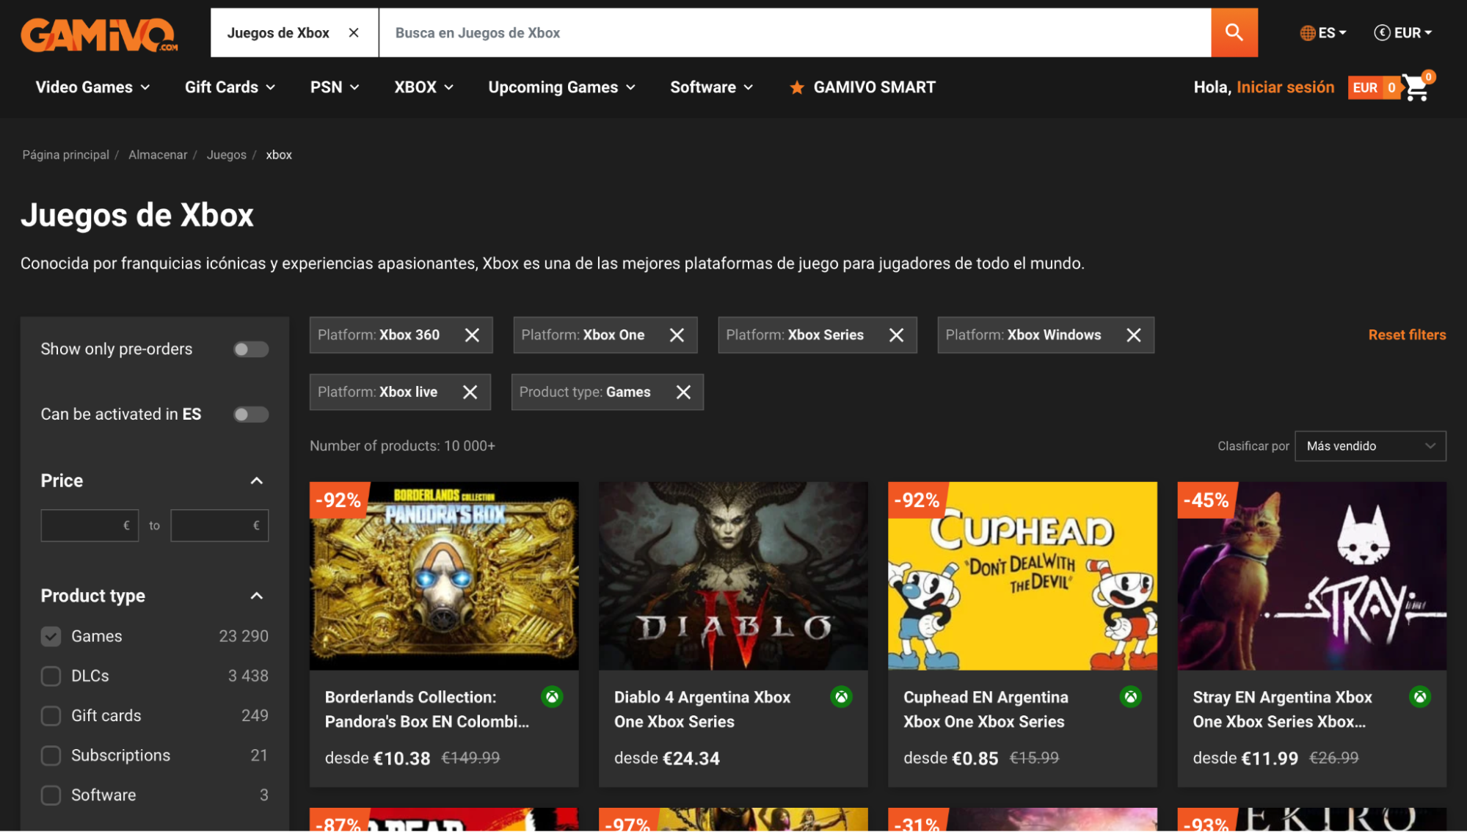Check the Software checkbox

pos(51,795)
